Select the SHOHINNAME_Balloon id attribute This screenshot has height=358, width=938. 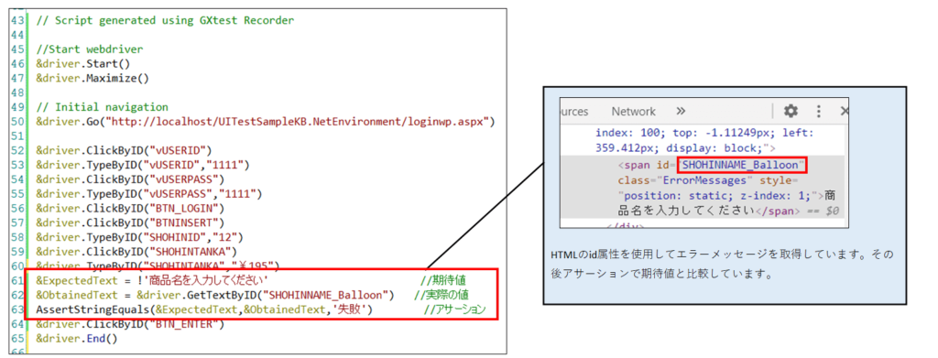coord(742,165)
